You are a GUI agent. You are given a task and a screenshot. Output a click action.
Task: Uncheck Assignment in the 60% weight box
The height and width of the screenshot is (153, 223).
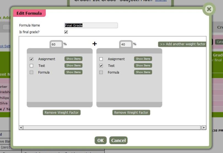[31, 59]
